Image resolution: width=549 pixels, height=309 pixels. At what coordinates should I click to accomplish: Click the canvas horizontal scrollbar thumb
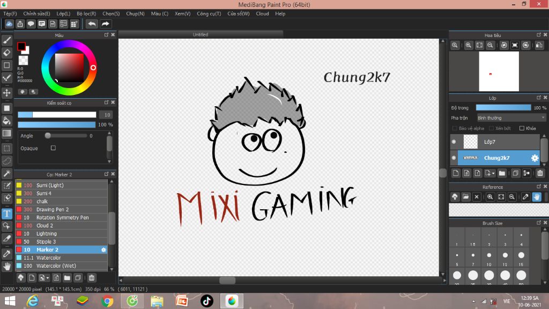click(x=227, y=280)
